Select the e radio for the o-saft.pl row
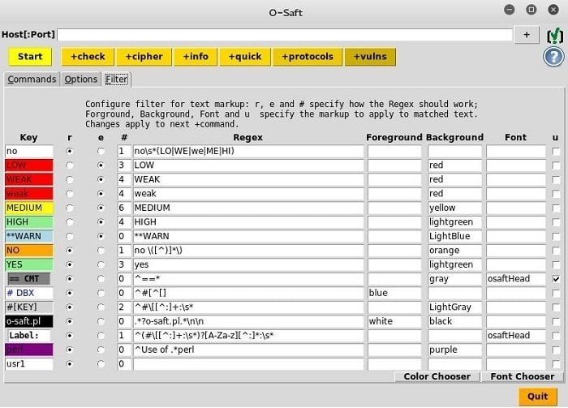The width and height of the screenshot is (568, 408). pos(101,321)
